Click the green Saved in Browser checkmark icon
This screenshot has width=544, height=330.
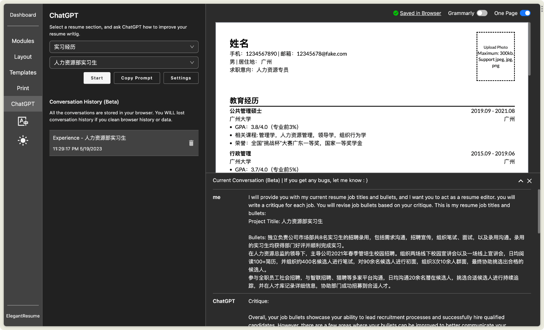tap(396, 13)
